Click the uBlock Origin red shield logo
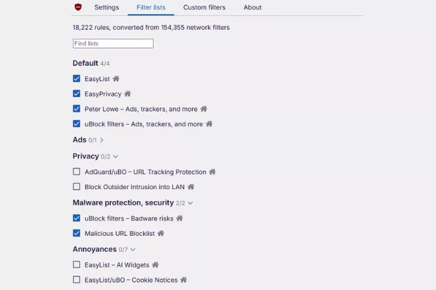This screenshot has height=290, width=436. 78,7
